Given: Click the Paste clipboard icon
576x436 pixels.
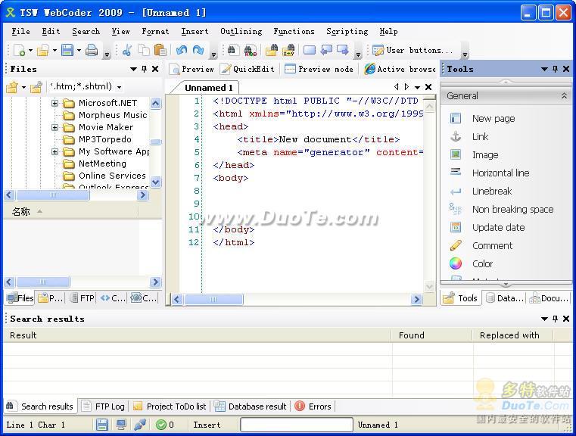Looking at the screenshot, I should pyautogui.click(x=160, y=50).
